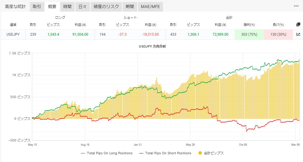This screenshot has height=162, width=303.
Task: Select the 期間 tab
Action: [x=130, y=7]
